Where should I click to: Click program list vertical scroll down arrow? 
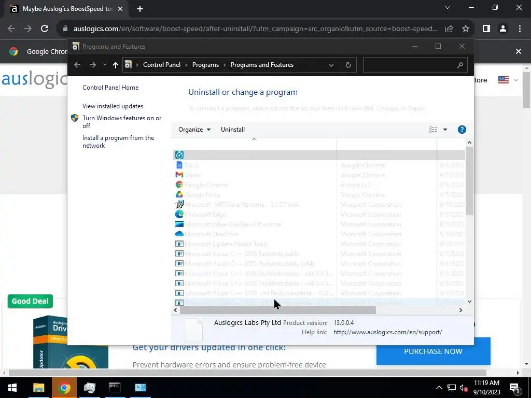pyautogui.click(x=469, y=301)
